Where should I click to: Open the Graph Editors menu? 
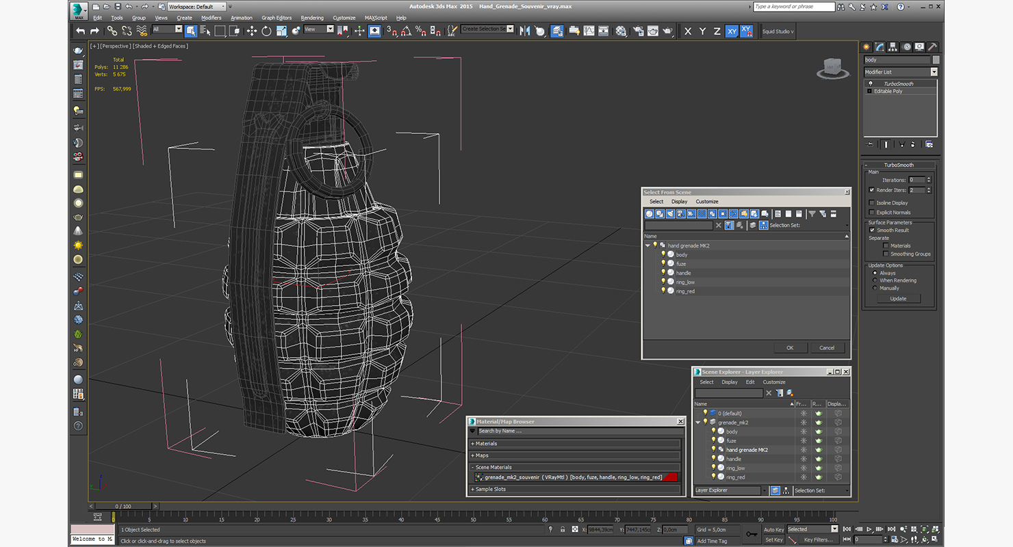(277, 18)
